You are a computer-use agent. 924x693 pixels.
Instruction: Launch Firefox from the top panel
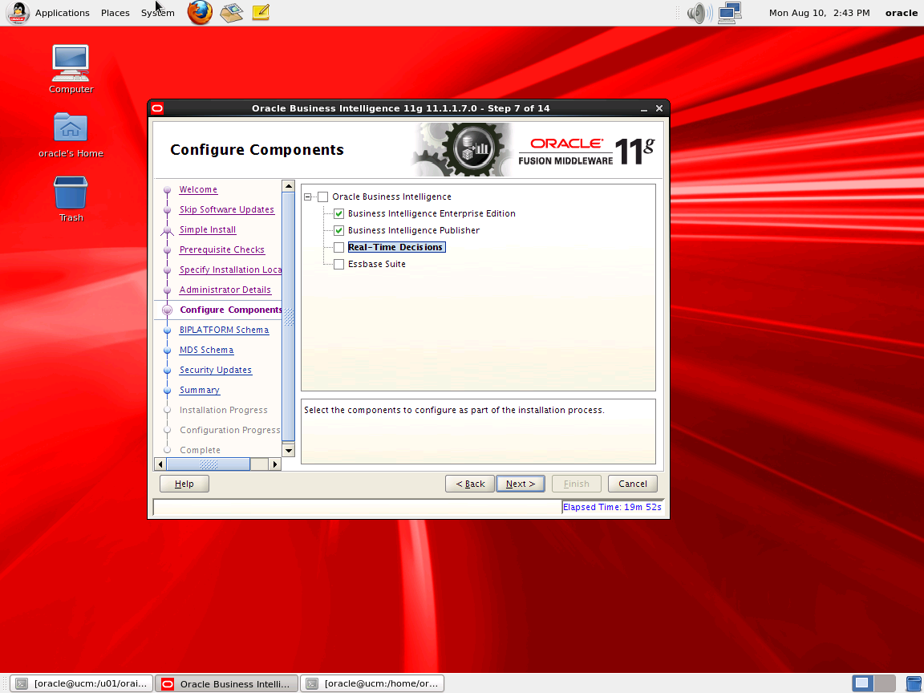click(x=200, y=12)
